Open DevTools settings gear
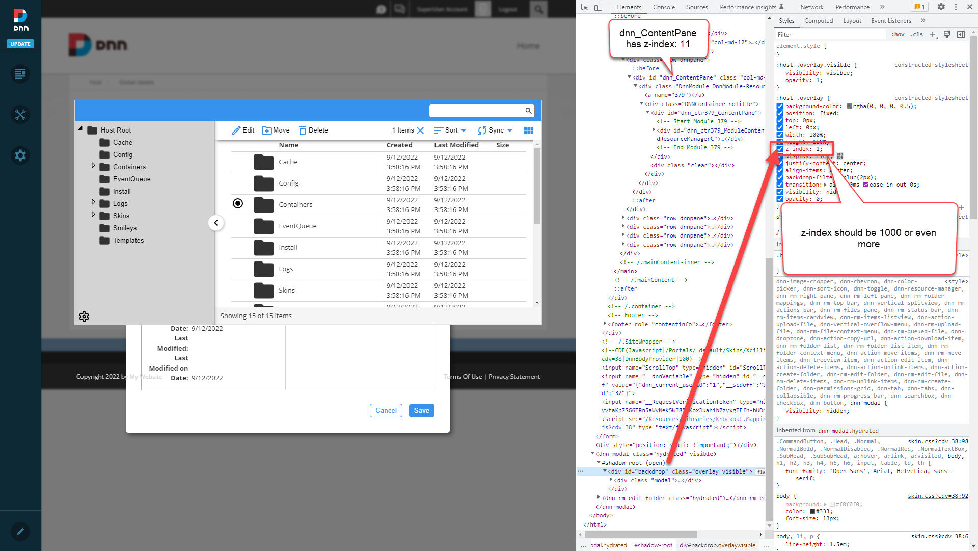978x551 pixels. pyautogui.click(x=941, y=7)
